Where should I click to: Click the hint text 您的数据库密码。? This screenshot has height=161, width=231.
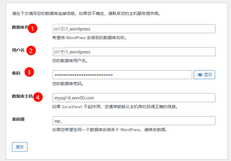68,84
